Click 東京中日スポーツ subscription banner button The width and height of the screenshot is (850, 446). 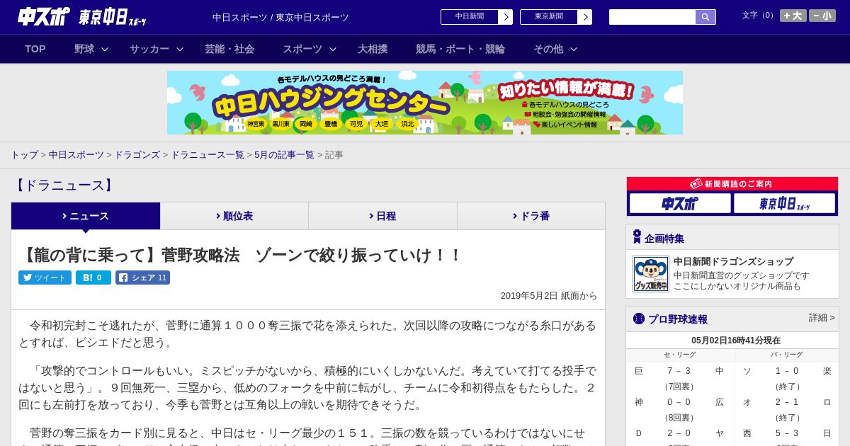coord(784,203)
